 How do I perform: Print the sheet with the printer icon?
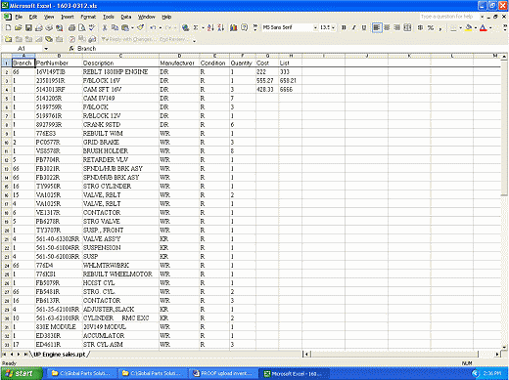point(71,28)
